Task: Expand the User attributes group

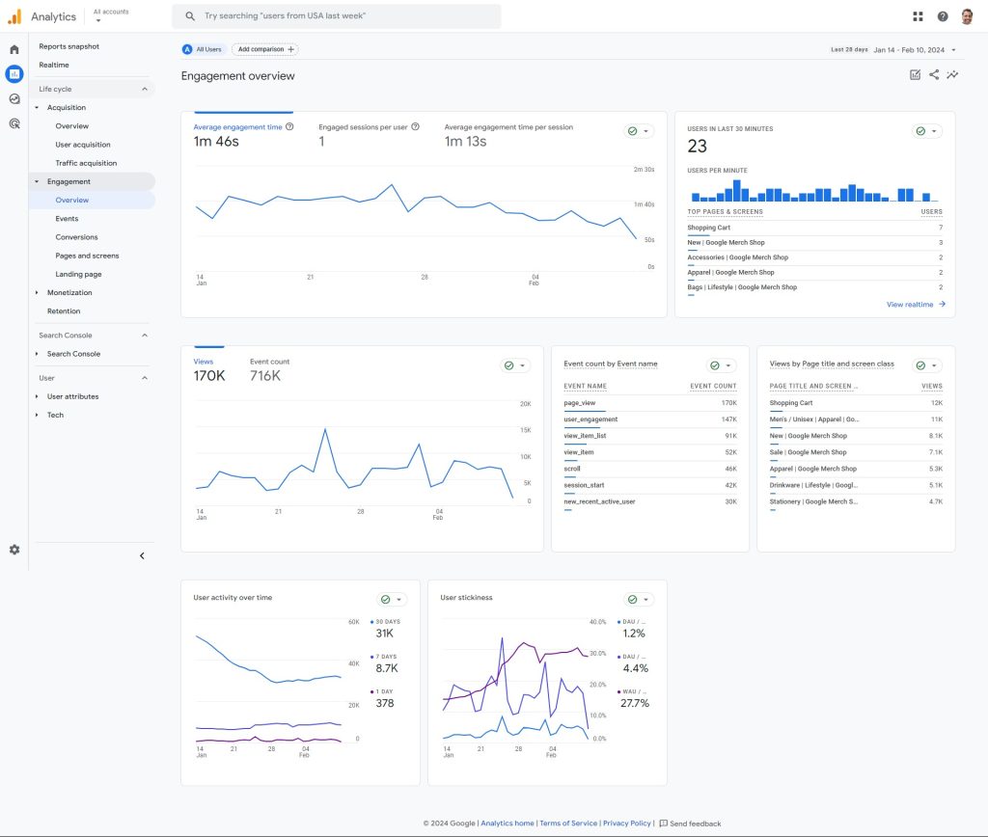Action: pyautogui.click(x=37, y=396)
